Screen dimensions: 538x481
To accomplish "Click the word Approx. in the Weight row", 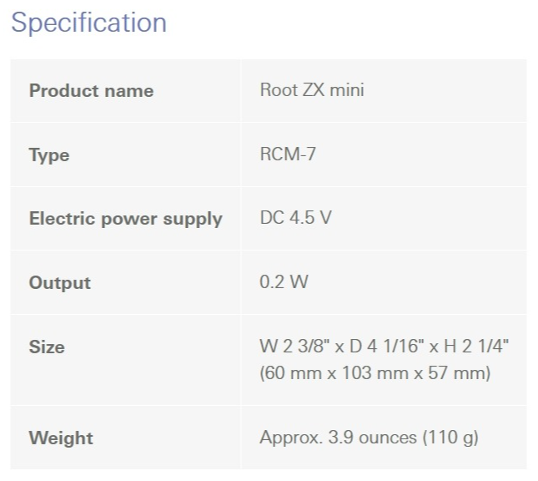I will [287, 438].
